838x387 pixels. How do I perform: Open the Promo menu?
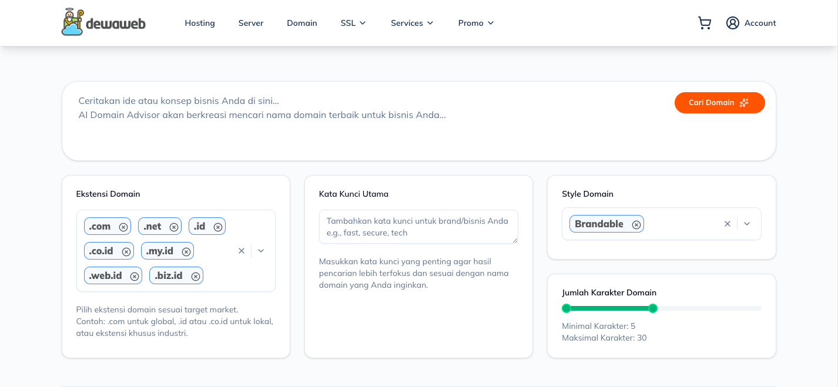point(476,23)
